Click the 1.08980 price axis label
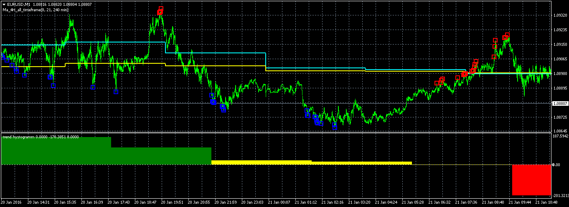This screenshot has width=569, height=207. [560, 73]
